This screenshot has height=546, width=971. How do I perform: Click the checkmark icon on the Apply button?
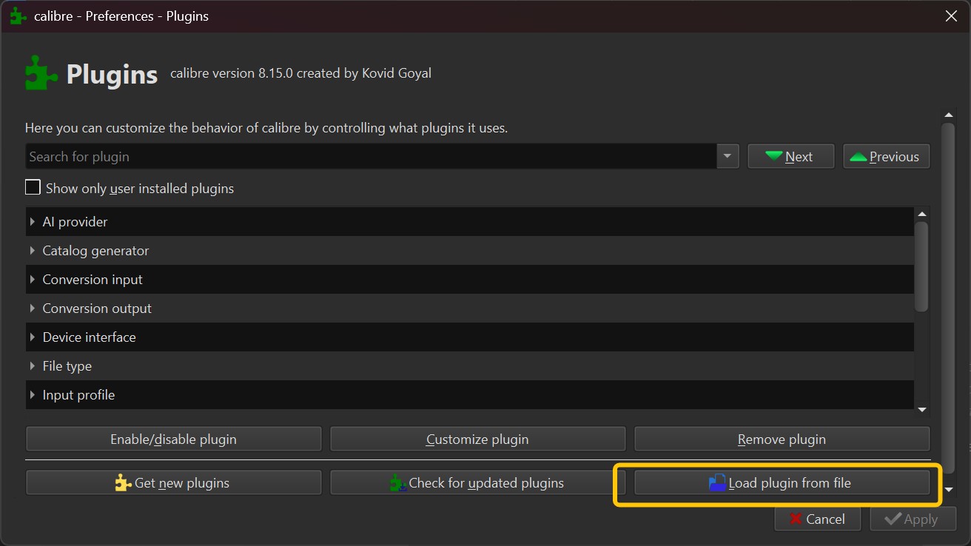pos(892,519)
